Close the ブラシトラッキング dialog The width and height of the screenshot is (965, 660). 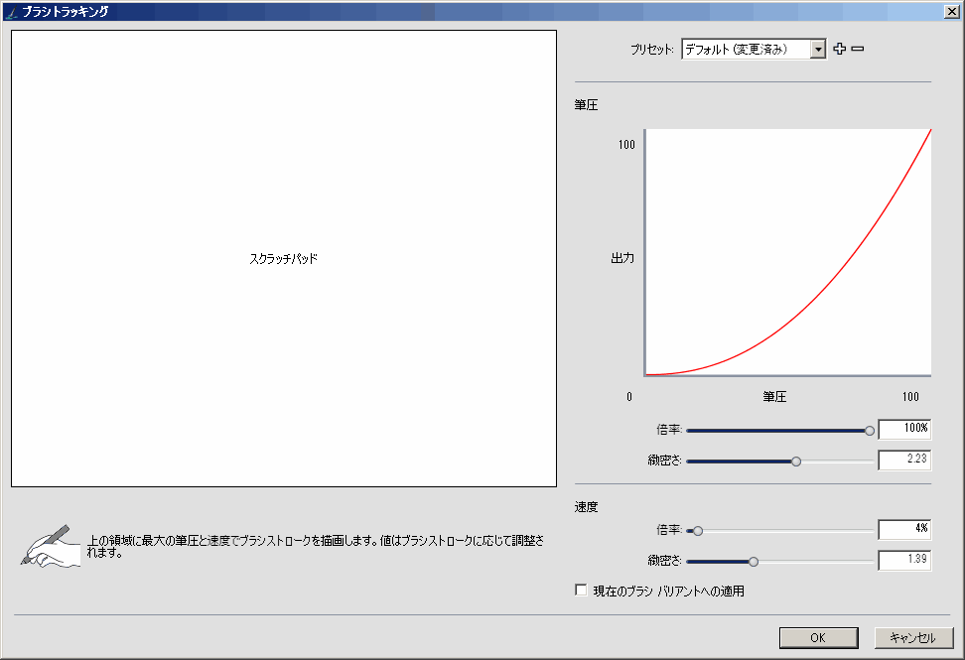click(x=952, y=12)
